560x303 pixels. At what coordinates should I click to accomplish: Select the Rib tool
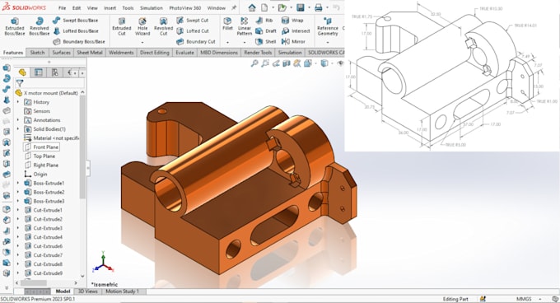point(264,21)
